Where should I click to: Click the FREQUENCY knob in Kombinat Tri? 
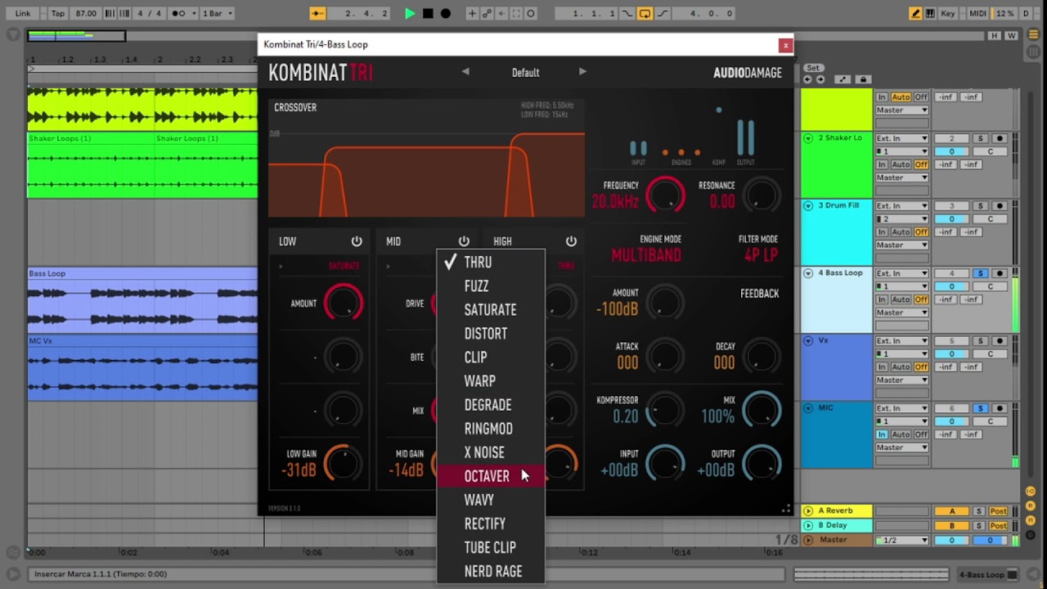[x=665, y=196]
